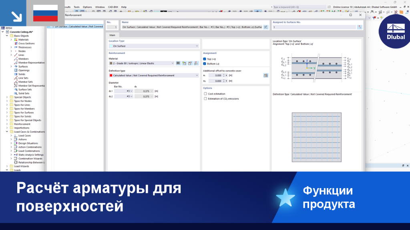Viewport: 410px width, 230px height.
Task: Enable Estimation of CO₂ emissions checkbox
Action: [205, 99]
